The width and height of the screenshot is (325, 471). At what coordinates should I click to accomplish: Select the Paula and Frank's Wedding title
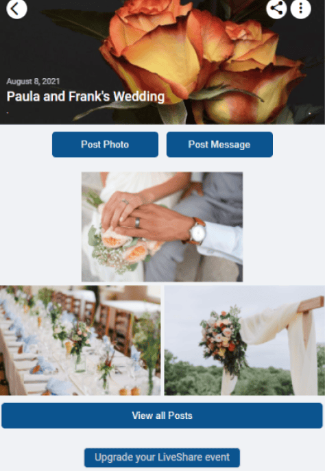[x=86, y=97]
